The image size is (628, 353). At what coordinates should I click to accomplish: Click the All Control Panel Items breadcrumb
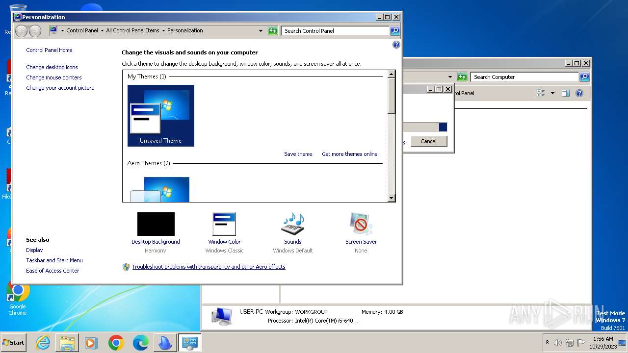[x=132, y=30]
